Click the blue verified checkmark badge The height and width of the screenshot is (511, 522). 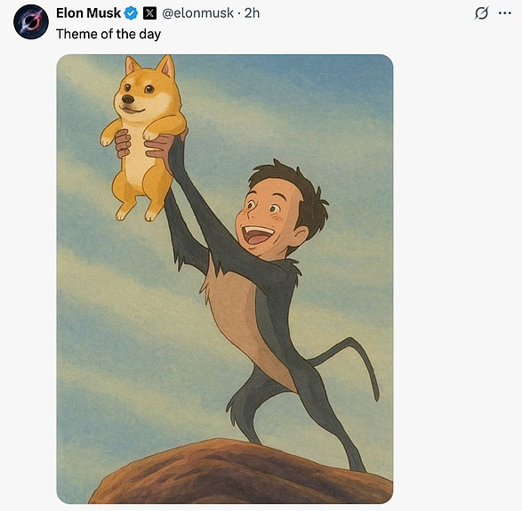131,13
